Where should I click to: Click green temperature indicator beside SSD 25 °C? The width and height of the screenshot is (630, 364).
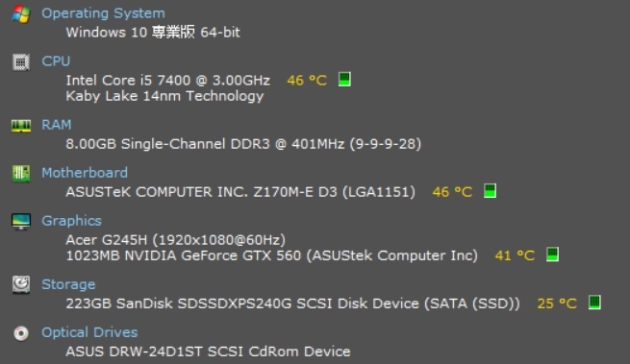pos(594,303)
